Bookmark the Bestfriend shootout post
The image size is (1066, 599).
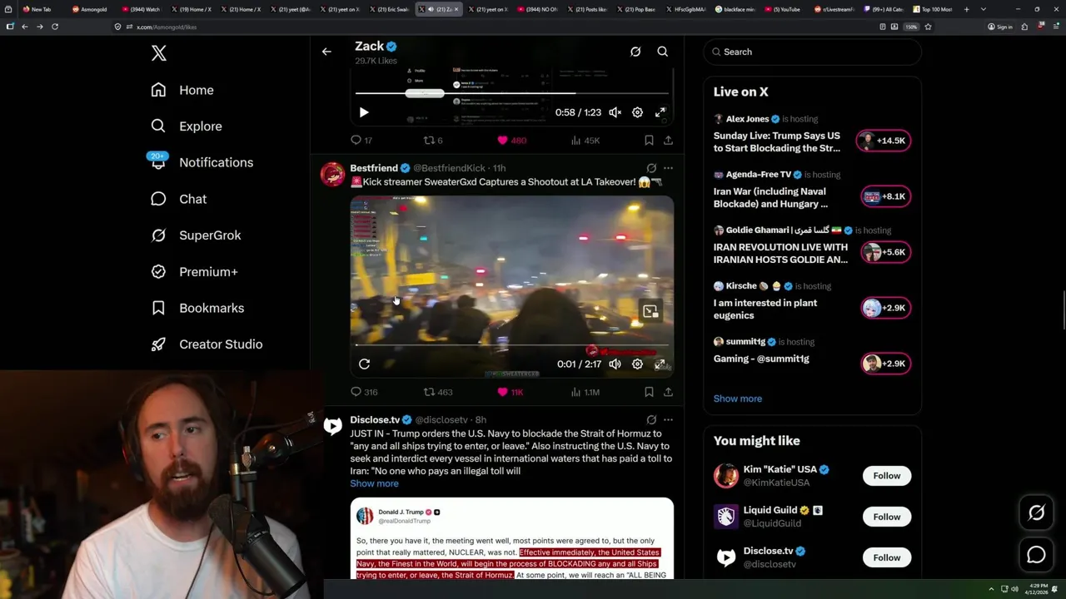point(649,392)
